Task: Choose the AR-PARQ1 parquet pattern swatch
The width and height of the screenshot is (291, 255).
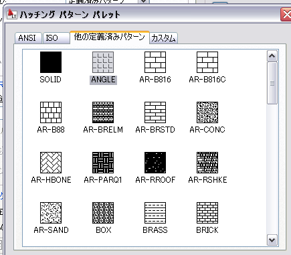Action: tap(103, 163)
